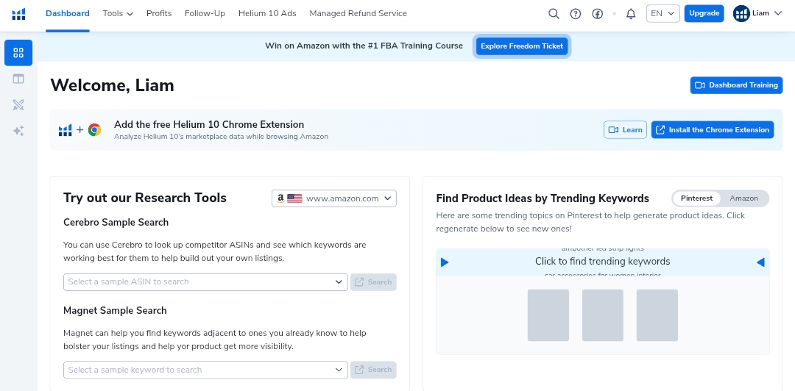Click the Helium 10 logo icon

18,14
